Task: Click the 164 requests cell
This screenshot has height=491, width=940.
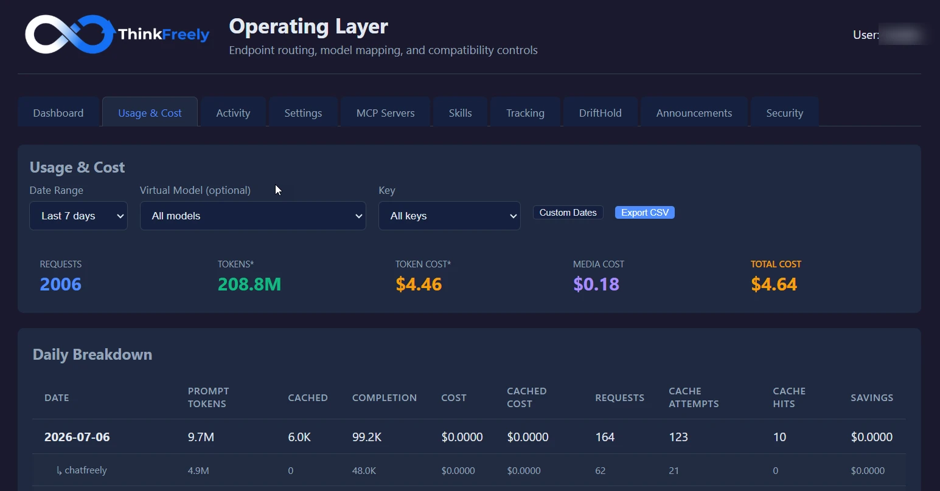Action: [605, 437]
